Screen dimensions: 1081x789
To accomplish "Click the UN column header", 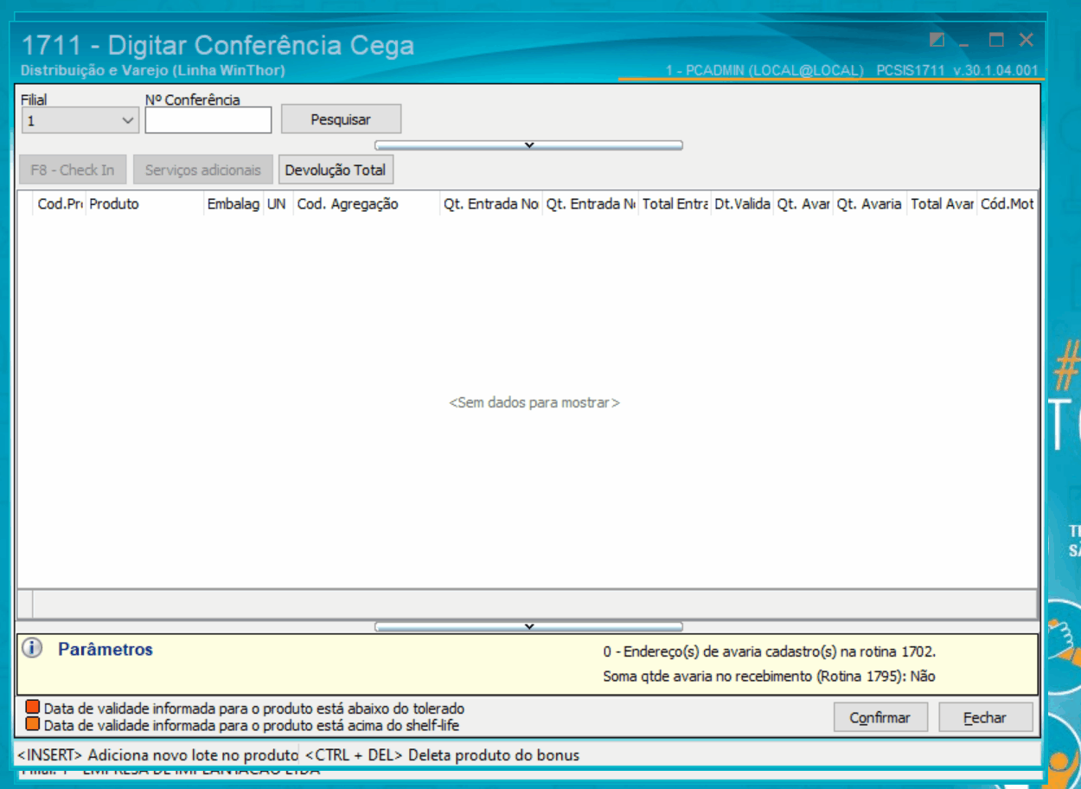I will 278,204.
